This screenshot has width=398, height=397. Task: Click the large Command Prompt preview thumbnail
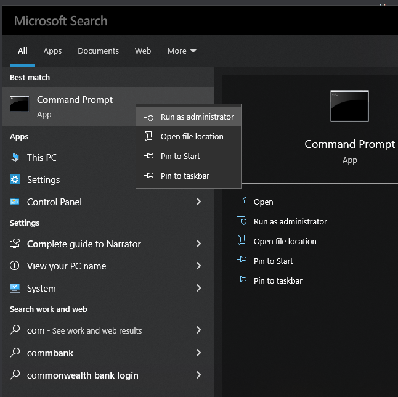click(x=349, y=106)
